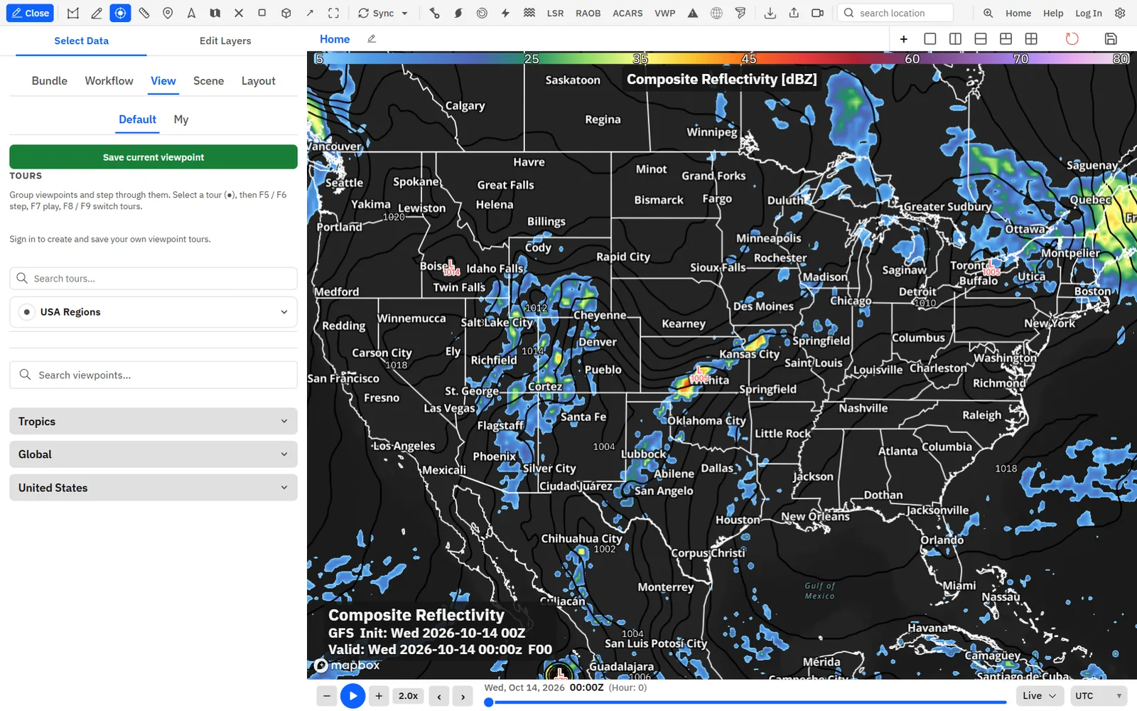
Task: Open the Log In link
Action: (1088, 13)
